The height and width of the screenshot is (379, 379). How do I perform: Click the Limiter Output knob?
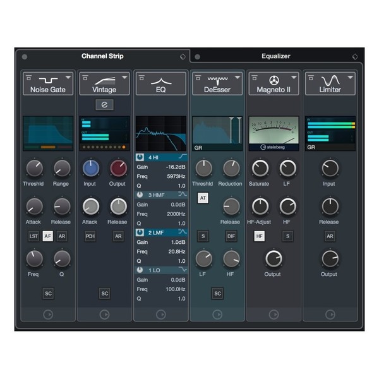click(x=330, y=259)
